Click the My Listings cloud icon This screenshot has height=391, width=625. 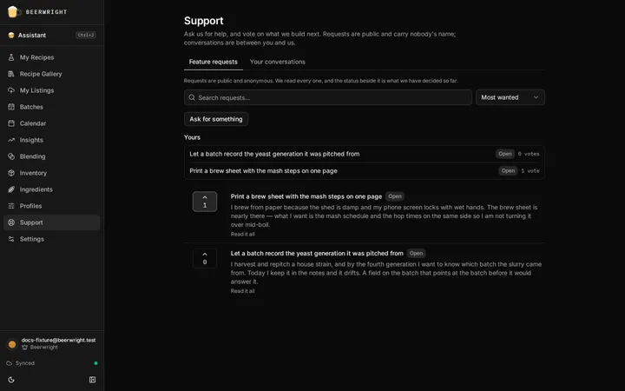coord(11,90)
